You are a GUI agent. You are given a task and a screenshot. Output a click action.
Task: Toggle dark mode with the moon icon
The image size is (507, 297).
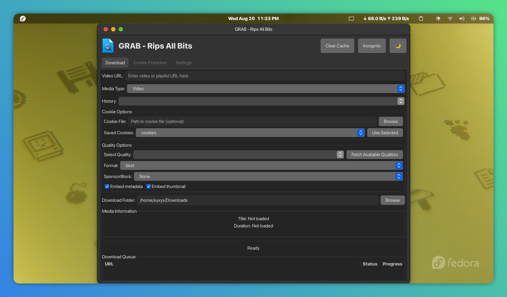pos(398,46)
